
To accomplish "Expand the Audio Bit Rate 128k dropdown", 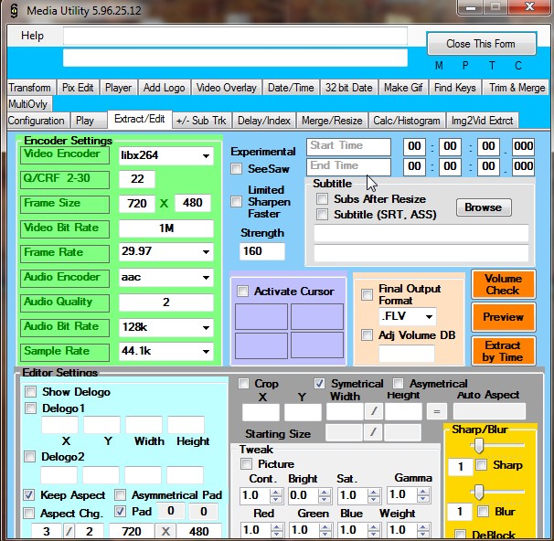I will tap(206, 327).
